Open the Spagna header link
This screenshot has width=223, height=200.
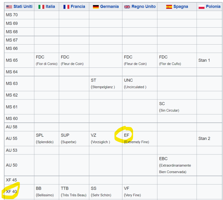(180, 6)
